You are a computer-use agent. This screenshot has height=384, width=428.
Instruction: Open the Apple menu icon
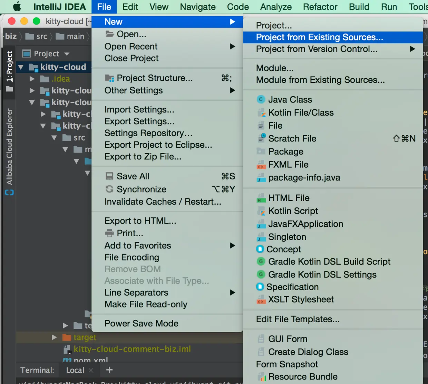[17, 7]
